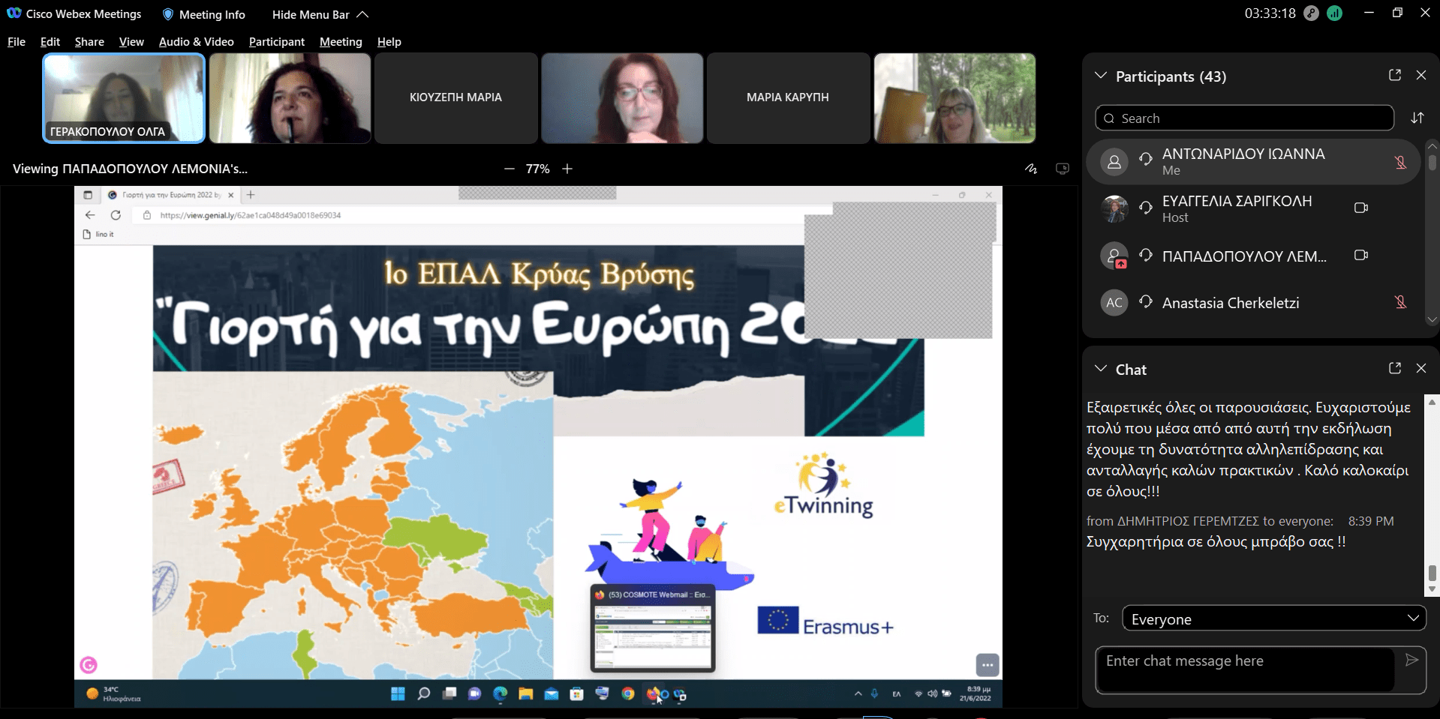
Task: Click shared taskbar File Explorer icon
Action: (x=525, y=694)
